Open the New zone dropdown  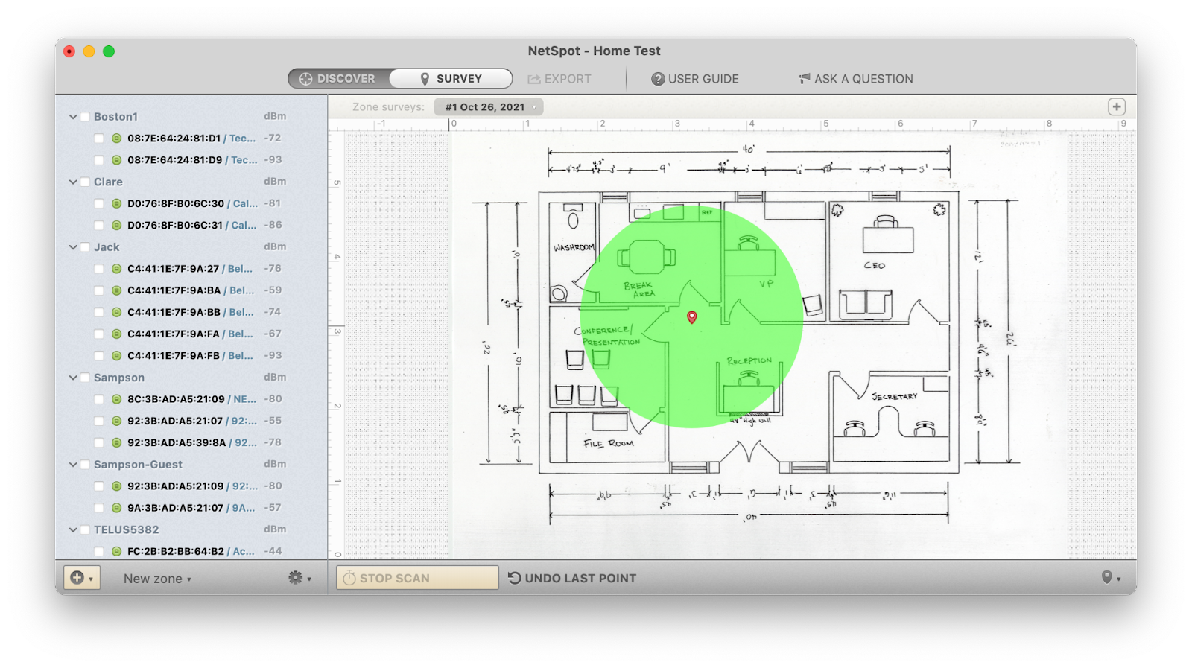tap(157, 579)
